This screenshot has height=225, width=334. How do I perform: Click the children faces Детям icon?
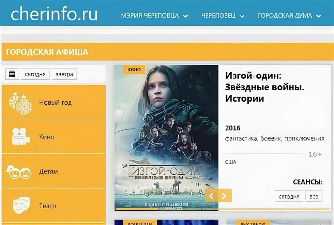18,172
